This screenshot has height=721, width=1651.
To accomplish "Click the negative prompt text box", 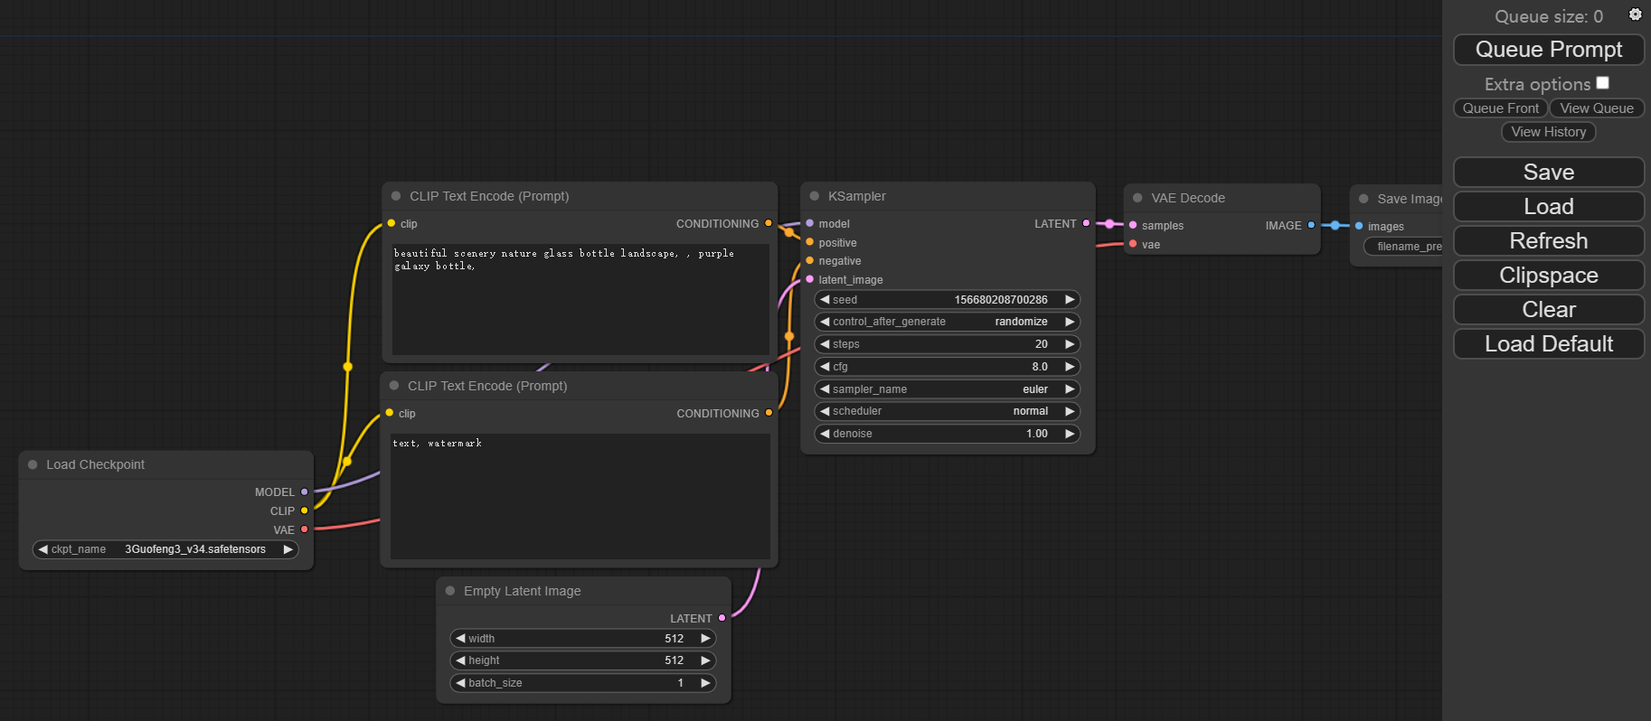I will point(580,495).
